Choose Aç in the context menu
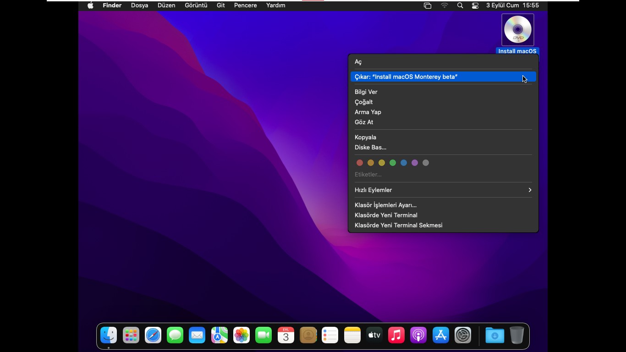The image size is (626, 352). (x=443, y=62)
